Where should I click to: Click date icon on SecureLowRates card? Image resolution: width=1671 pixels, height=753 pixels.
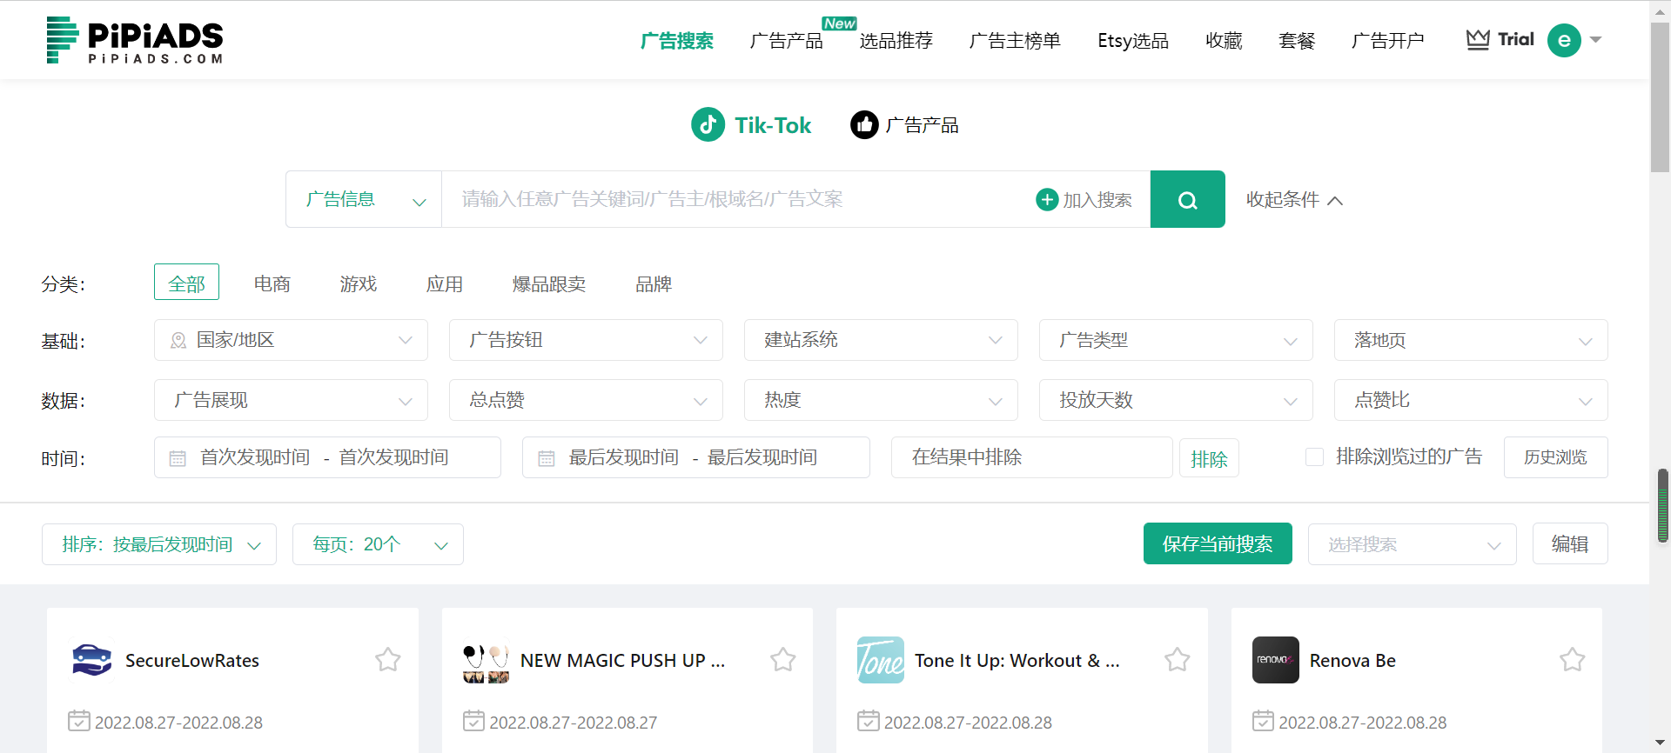pyautogui.click(x=79, y=721)
